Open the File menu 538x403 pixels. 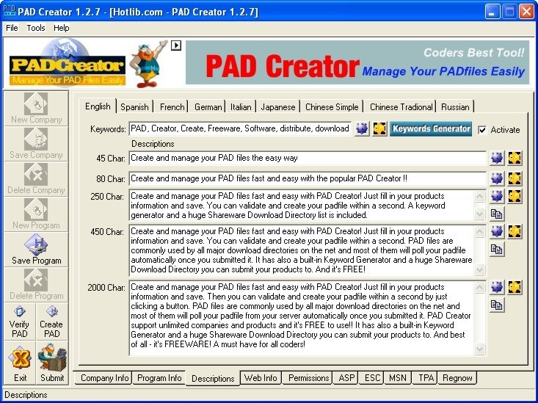coord(12,28)
